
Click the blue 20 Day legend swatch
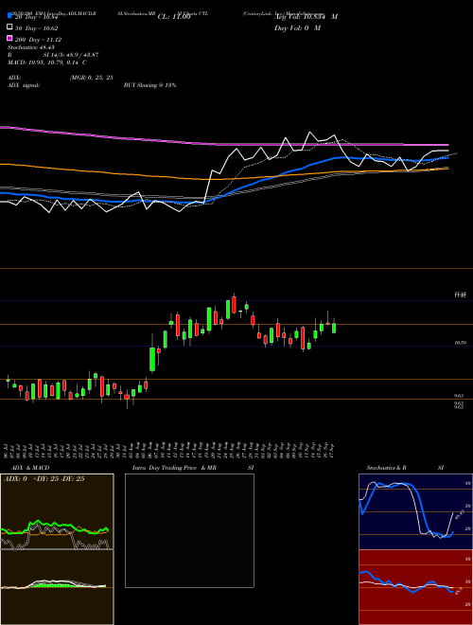(9, 16)
